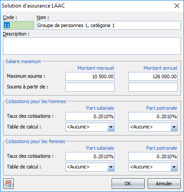Select the Maximum soumis annual amount field

153,76
